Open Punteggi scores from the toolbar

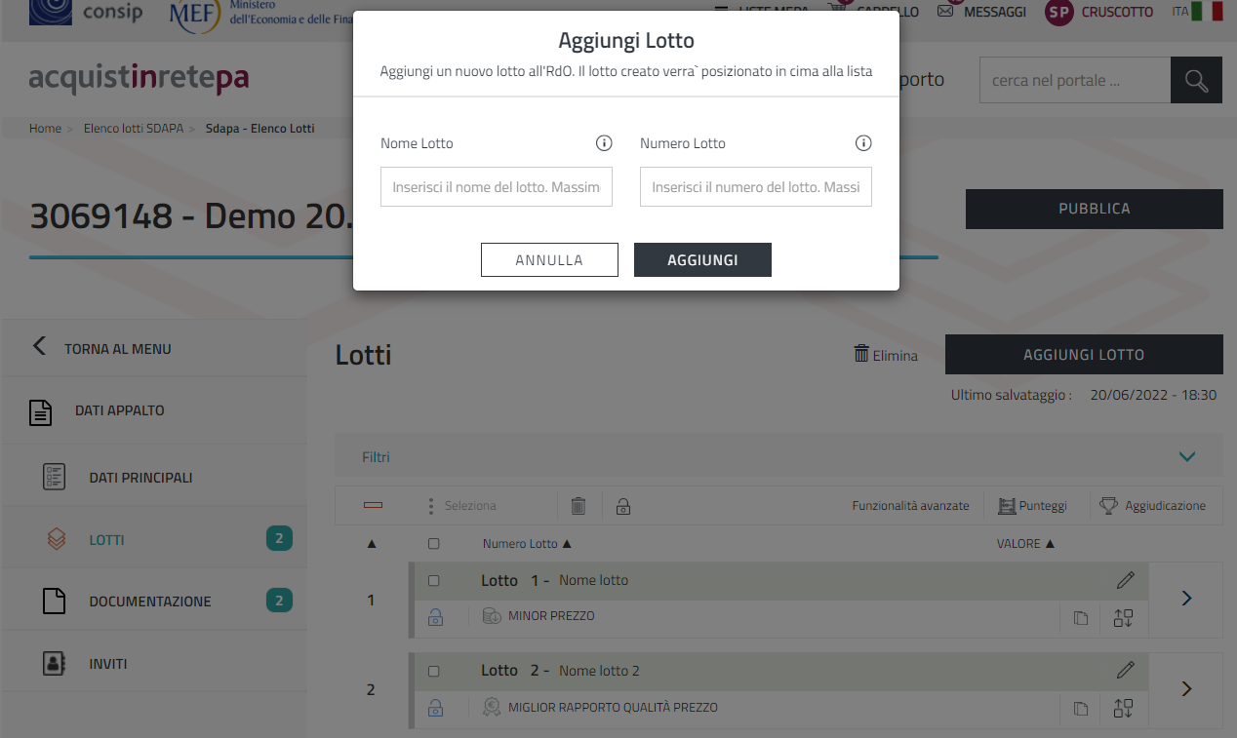click(x=1032, y=506)
